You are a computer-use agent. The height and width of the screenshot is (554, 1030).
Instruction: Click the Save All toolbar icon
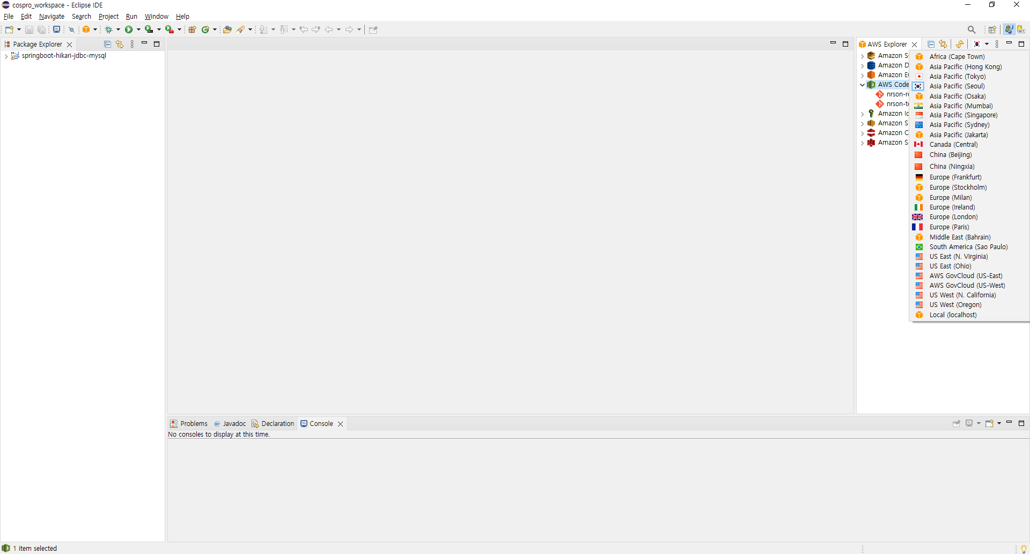(41, 29)
